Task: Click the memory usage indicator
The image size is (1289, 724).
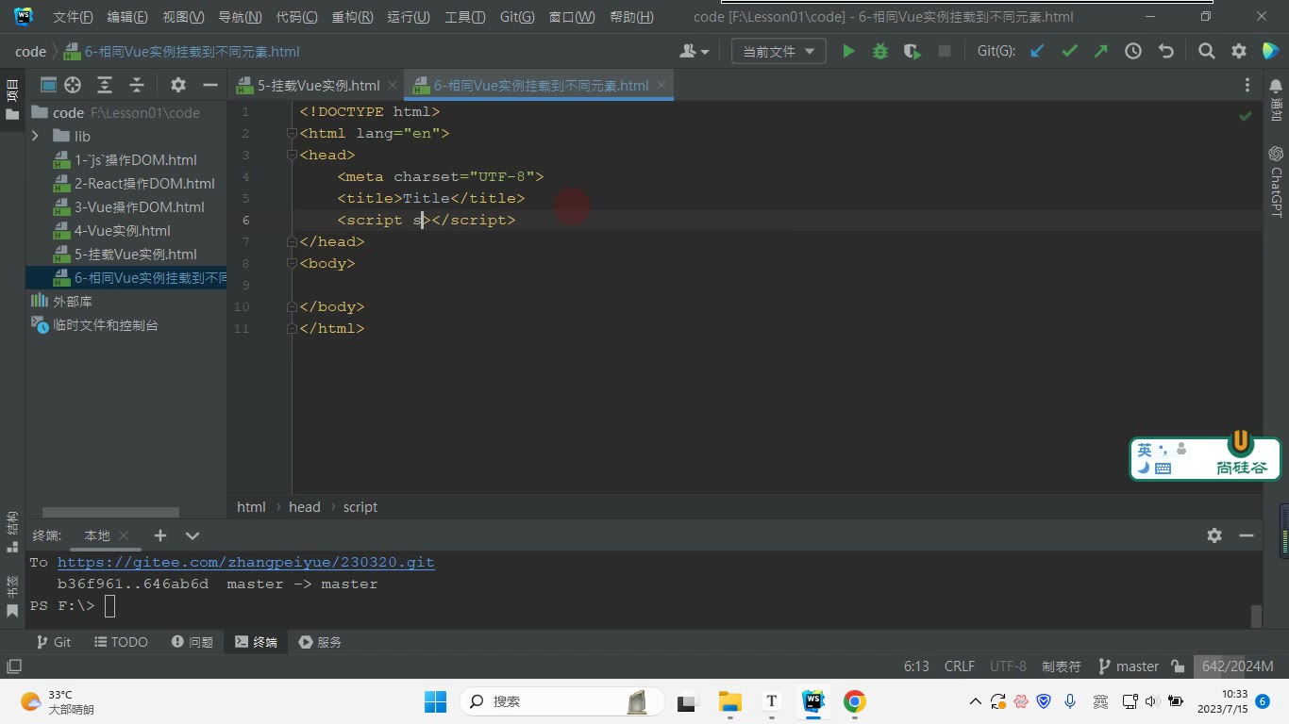Action: (1237, 666)
